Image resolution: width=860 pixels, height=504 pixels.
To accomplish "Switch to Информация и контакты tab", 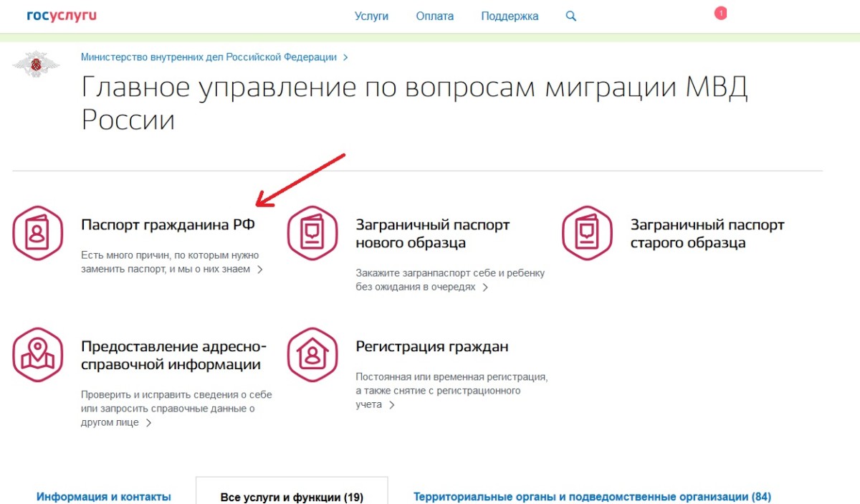I will coord(104,496).
